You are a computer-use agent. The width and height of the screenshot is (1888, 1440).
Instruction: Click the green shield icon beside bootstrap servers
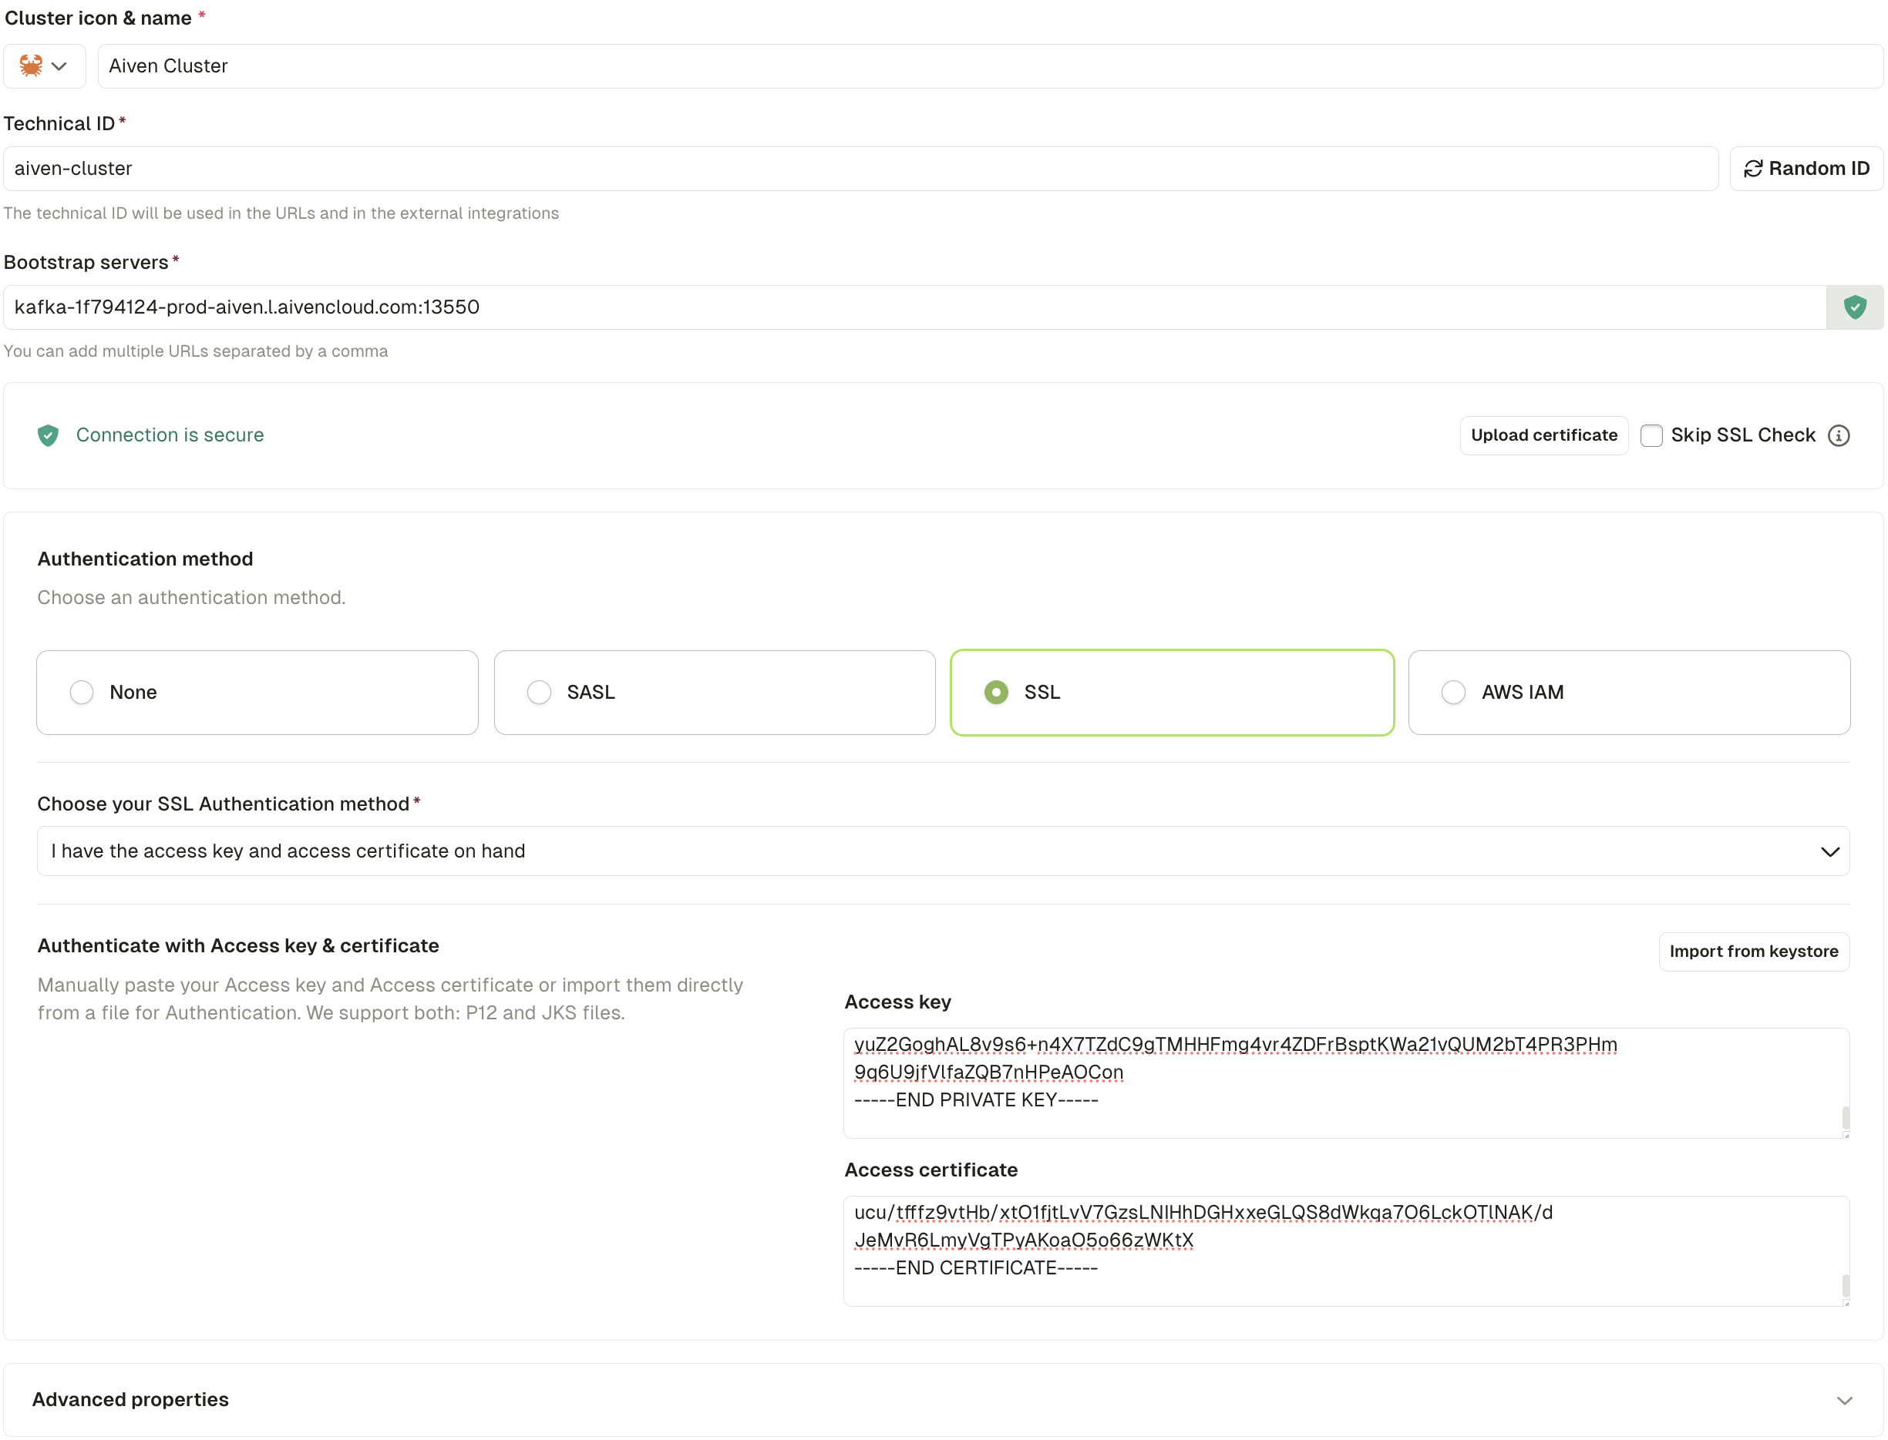(x=1854, y=307)
